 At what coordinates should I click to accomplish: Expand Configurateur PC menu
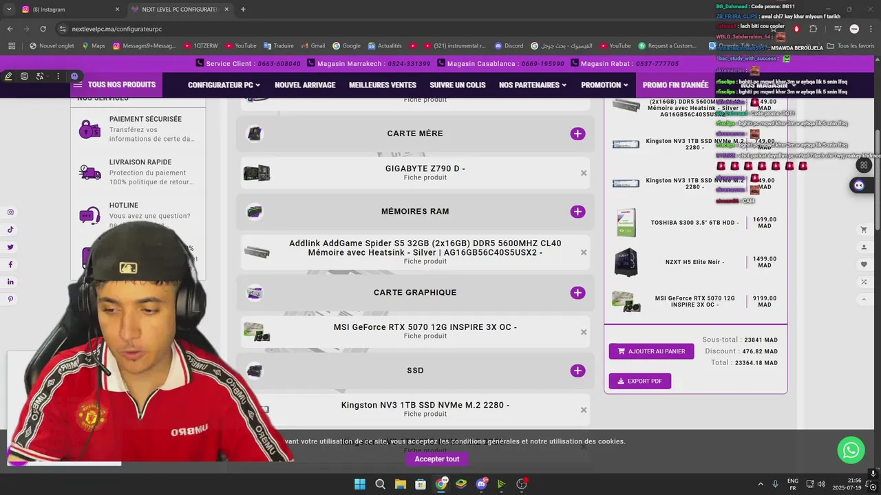click(x=224, y=85)
